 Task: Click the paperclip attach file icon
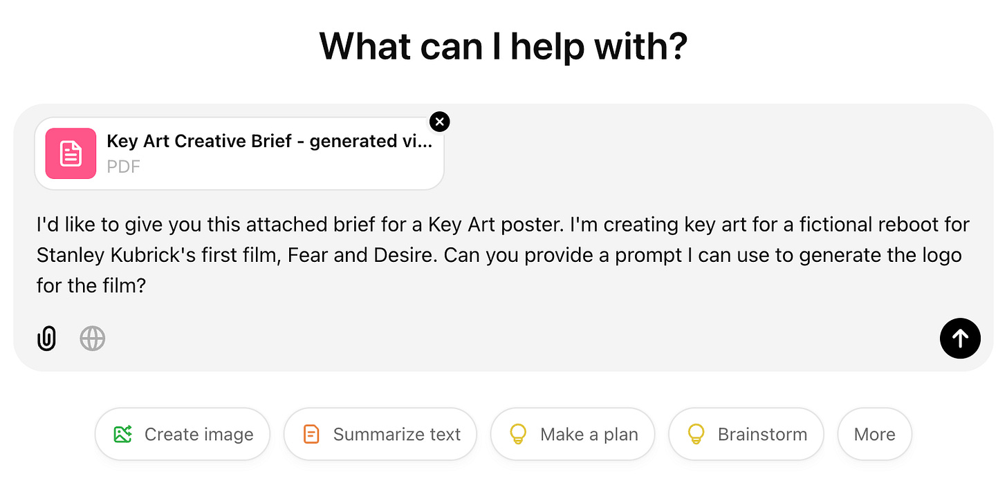[x=46, y=339]
